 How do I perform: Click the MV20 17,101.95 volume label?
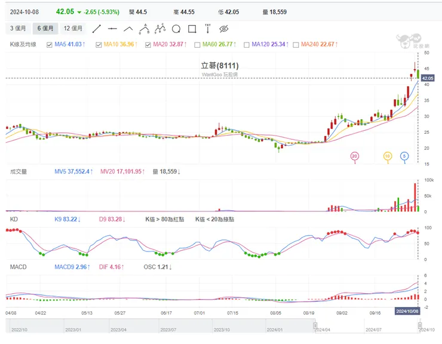coord(122,171)
